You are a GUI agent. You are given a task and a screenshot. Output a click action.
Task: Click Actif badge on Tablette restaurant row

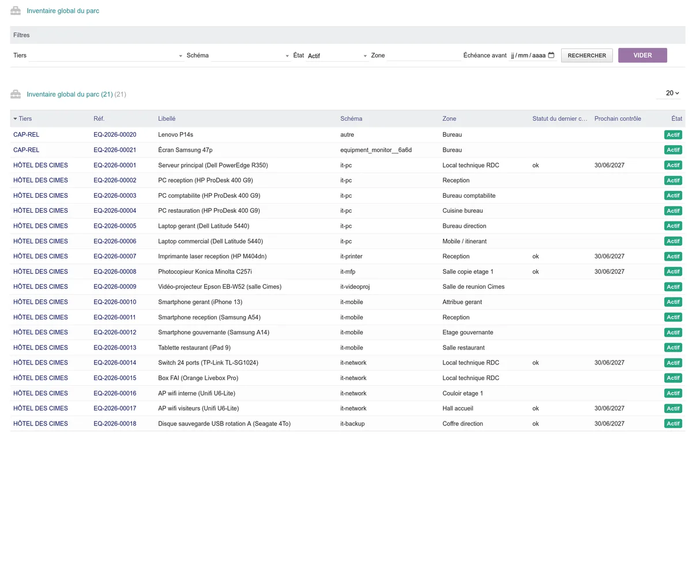[673, 347]
